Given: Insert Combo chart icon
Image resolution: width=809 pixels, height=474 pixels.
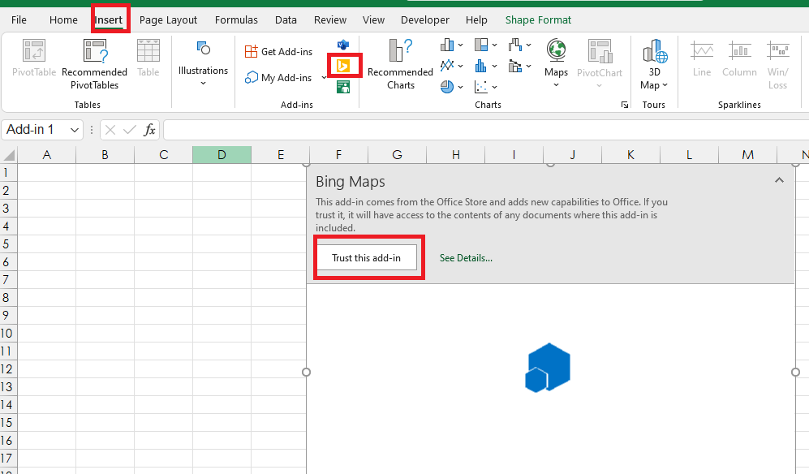Looking at the screenshot, I should click(515, 66).
